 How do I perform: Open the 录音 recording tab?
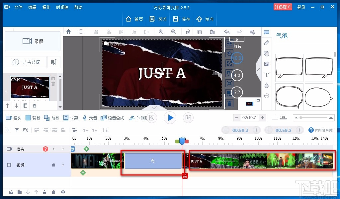click(x=90, y=118)
